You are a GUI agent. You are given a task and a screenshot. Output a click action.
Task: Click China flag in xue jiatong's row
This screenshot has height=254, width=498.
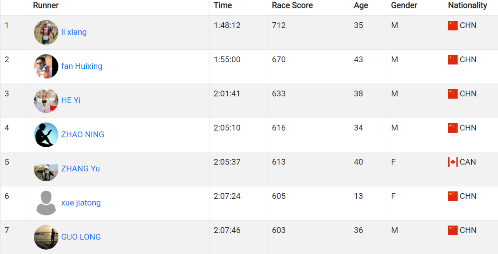(453, 196)
